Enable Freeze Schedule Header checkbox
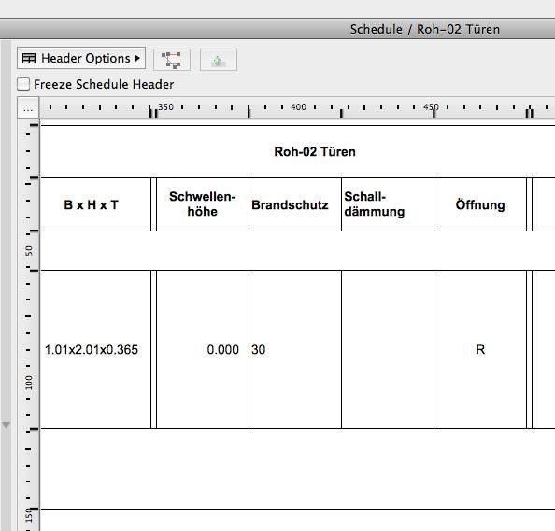The image size is (555, 531). point(23,85)
